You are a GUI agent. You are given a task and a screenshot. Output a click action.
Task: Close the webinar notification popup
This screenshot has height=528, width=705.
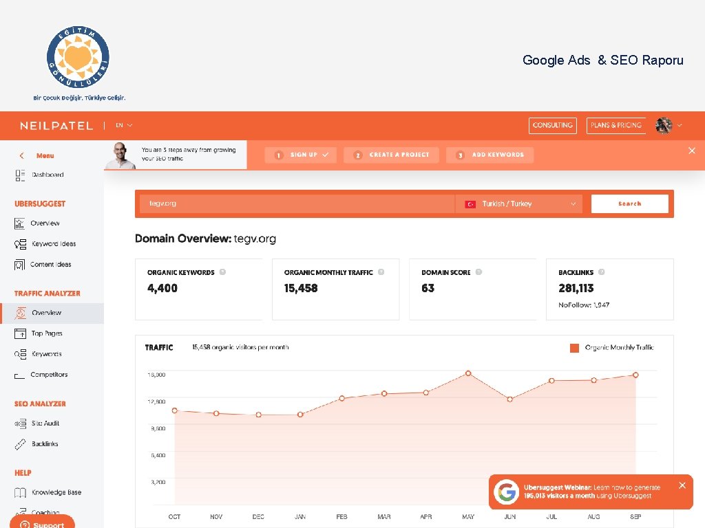coord(682,485)
